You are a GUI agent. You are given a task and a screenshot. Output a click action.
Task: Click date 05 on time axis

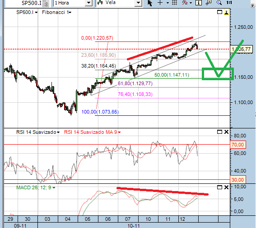(x=88, y=219)
